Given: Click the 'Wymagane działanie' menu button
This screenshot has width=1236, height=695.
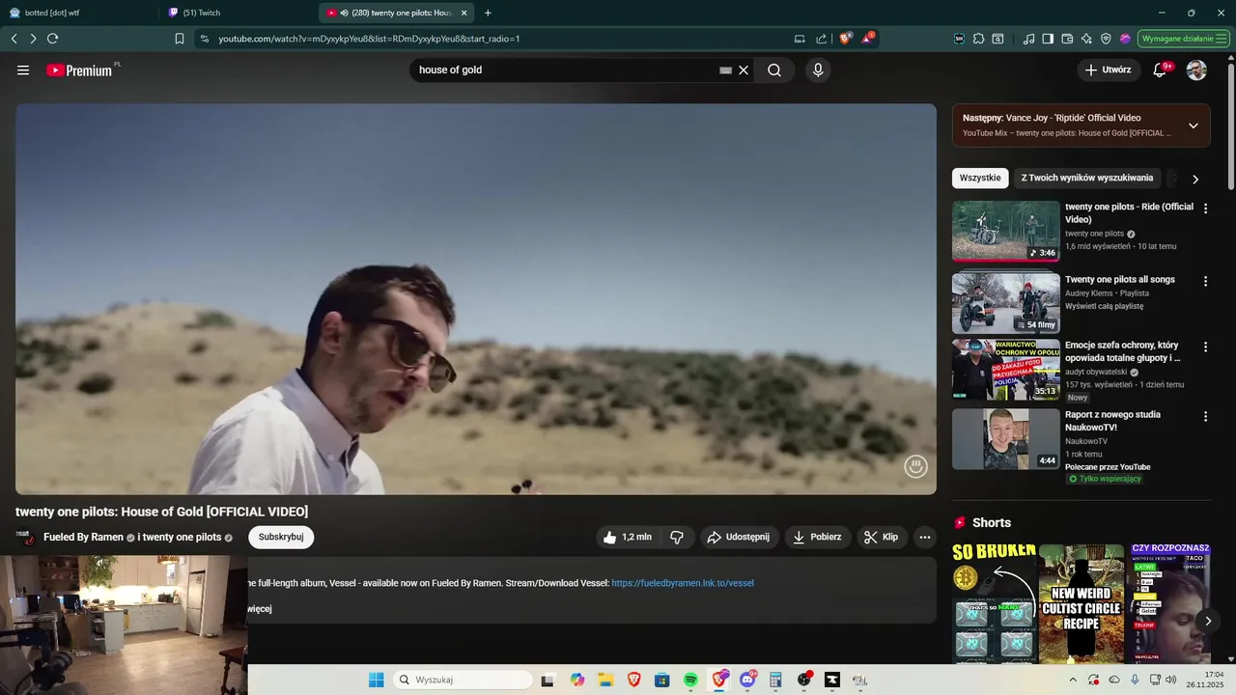Looking at the screenshot, I should click(1184, 39).
